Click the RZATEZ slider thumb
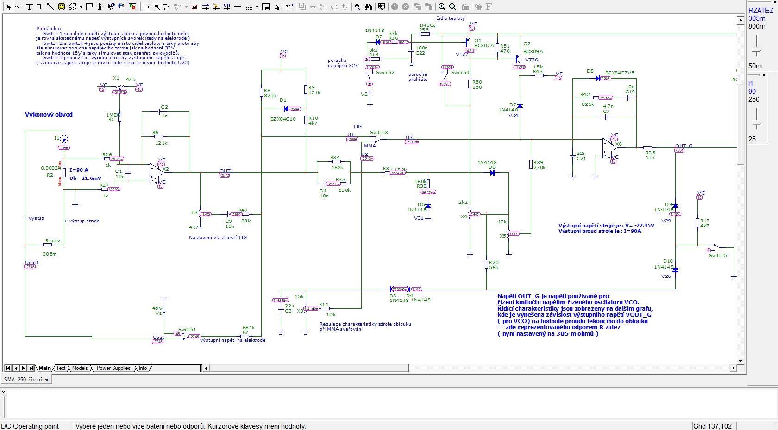The image size is (778, 430). 757,49
